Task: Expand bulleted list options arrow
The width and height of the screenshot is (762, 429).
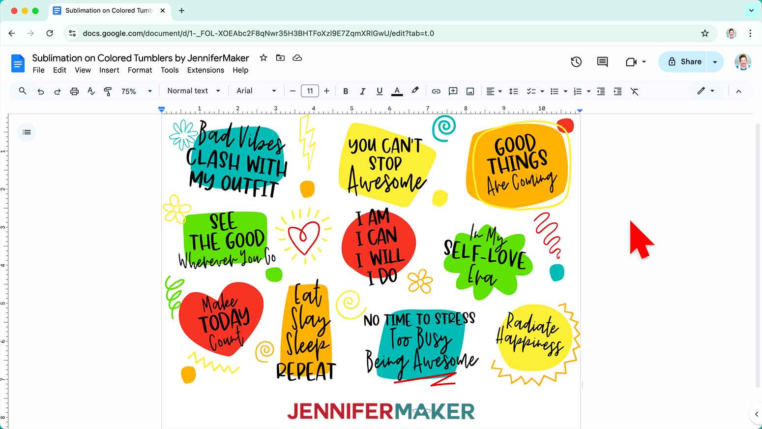Action: [x=565, y=92]
